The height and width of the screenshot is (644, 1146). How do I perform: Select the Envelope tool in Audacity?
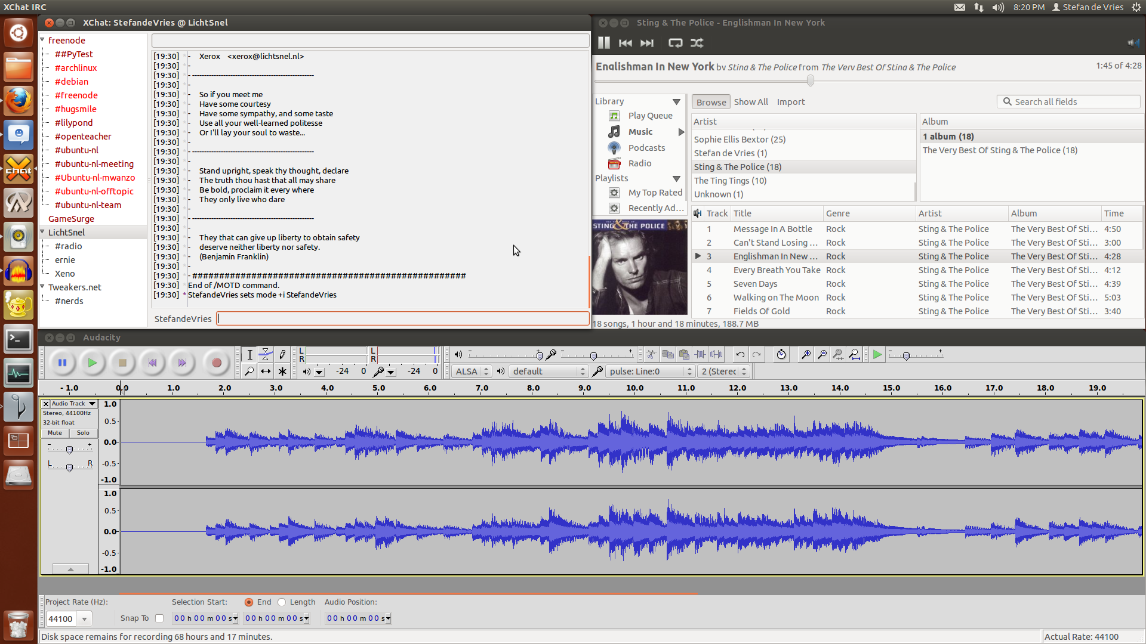point(266,355)
